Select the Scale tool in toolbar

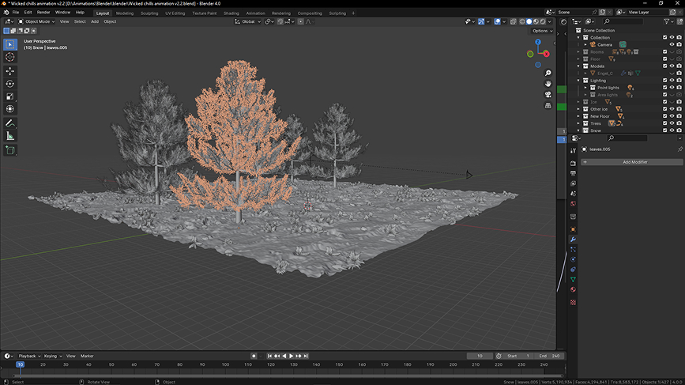coord(10,96)
